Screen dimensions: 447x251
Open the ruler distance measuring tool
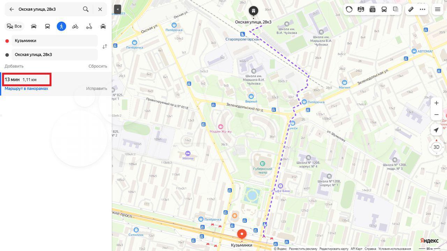tap(411, 9)
